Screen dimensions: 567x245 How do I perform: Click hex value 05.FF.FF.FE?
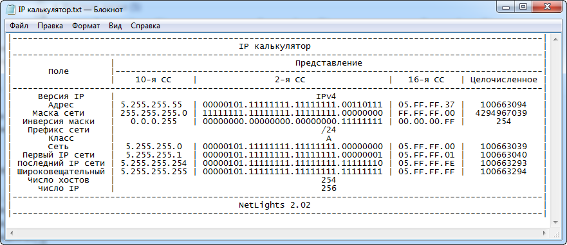click(x=426, y=163)
